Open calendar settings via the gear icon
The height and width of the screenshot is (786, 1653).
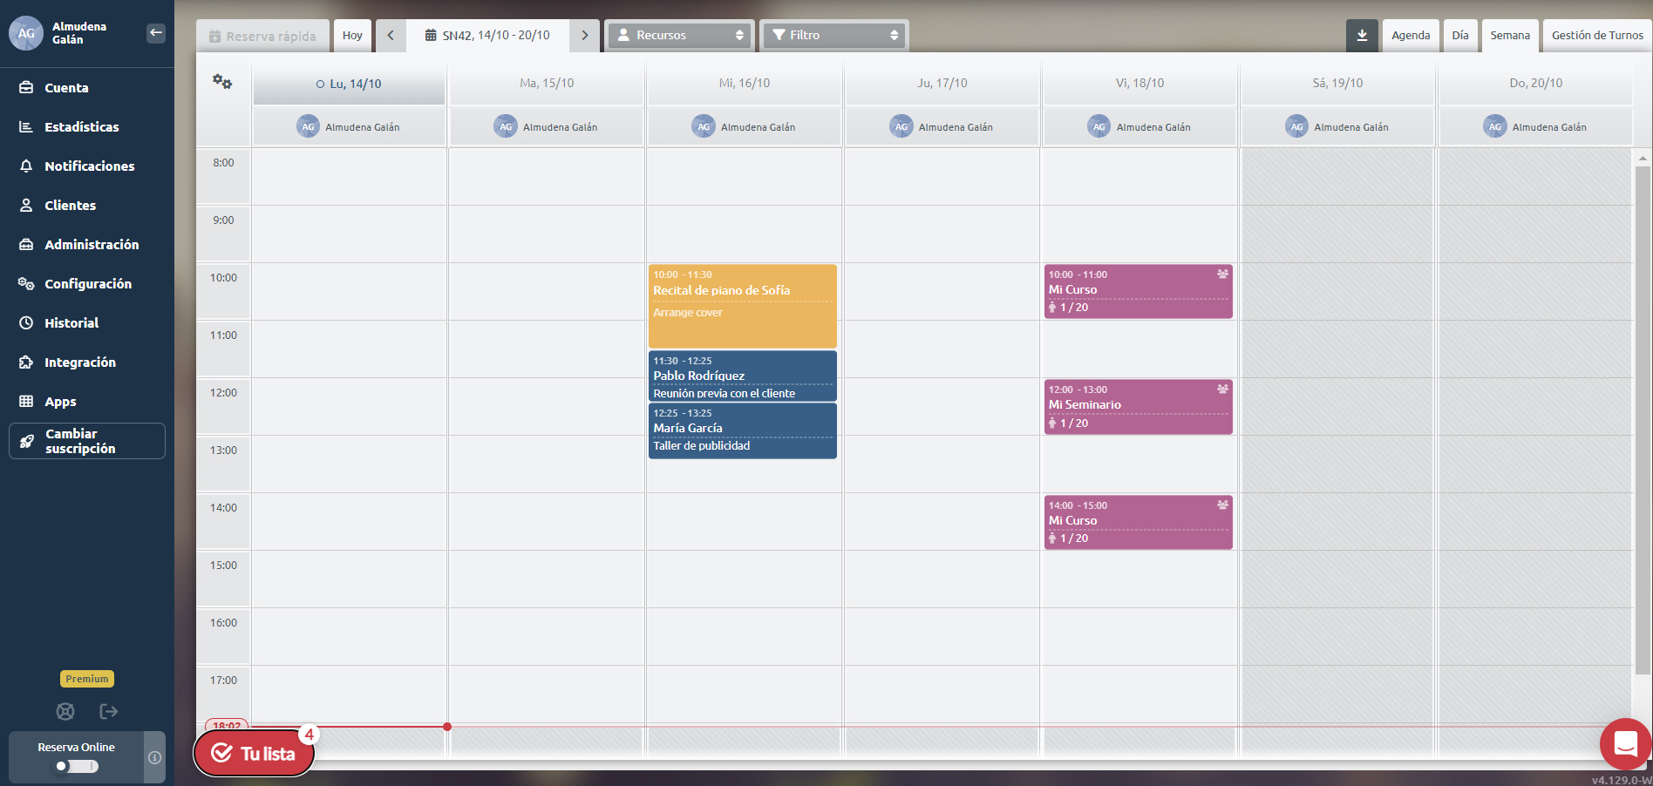pos(221,80)
